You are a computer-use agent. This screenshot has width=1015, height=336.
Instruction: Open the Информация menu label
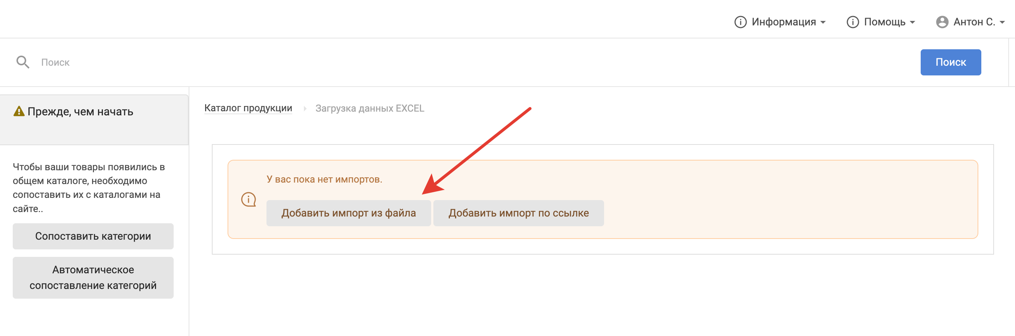click(784, 22)
